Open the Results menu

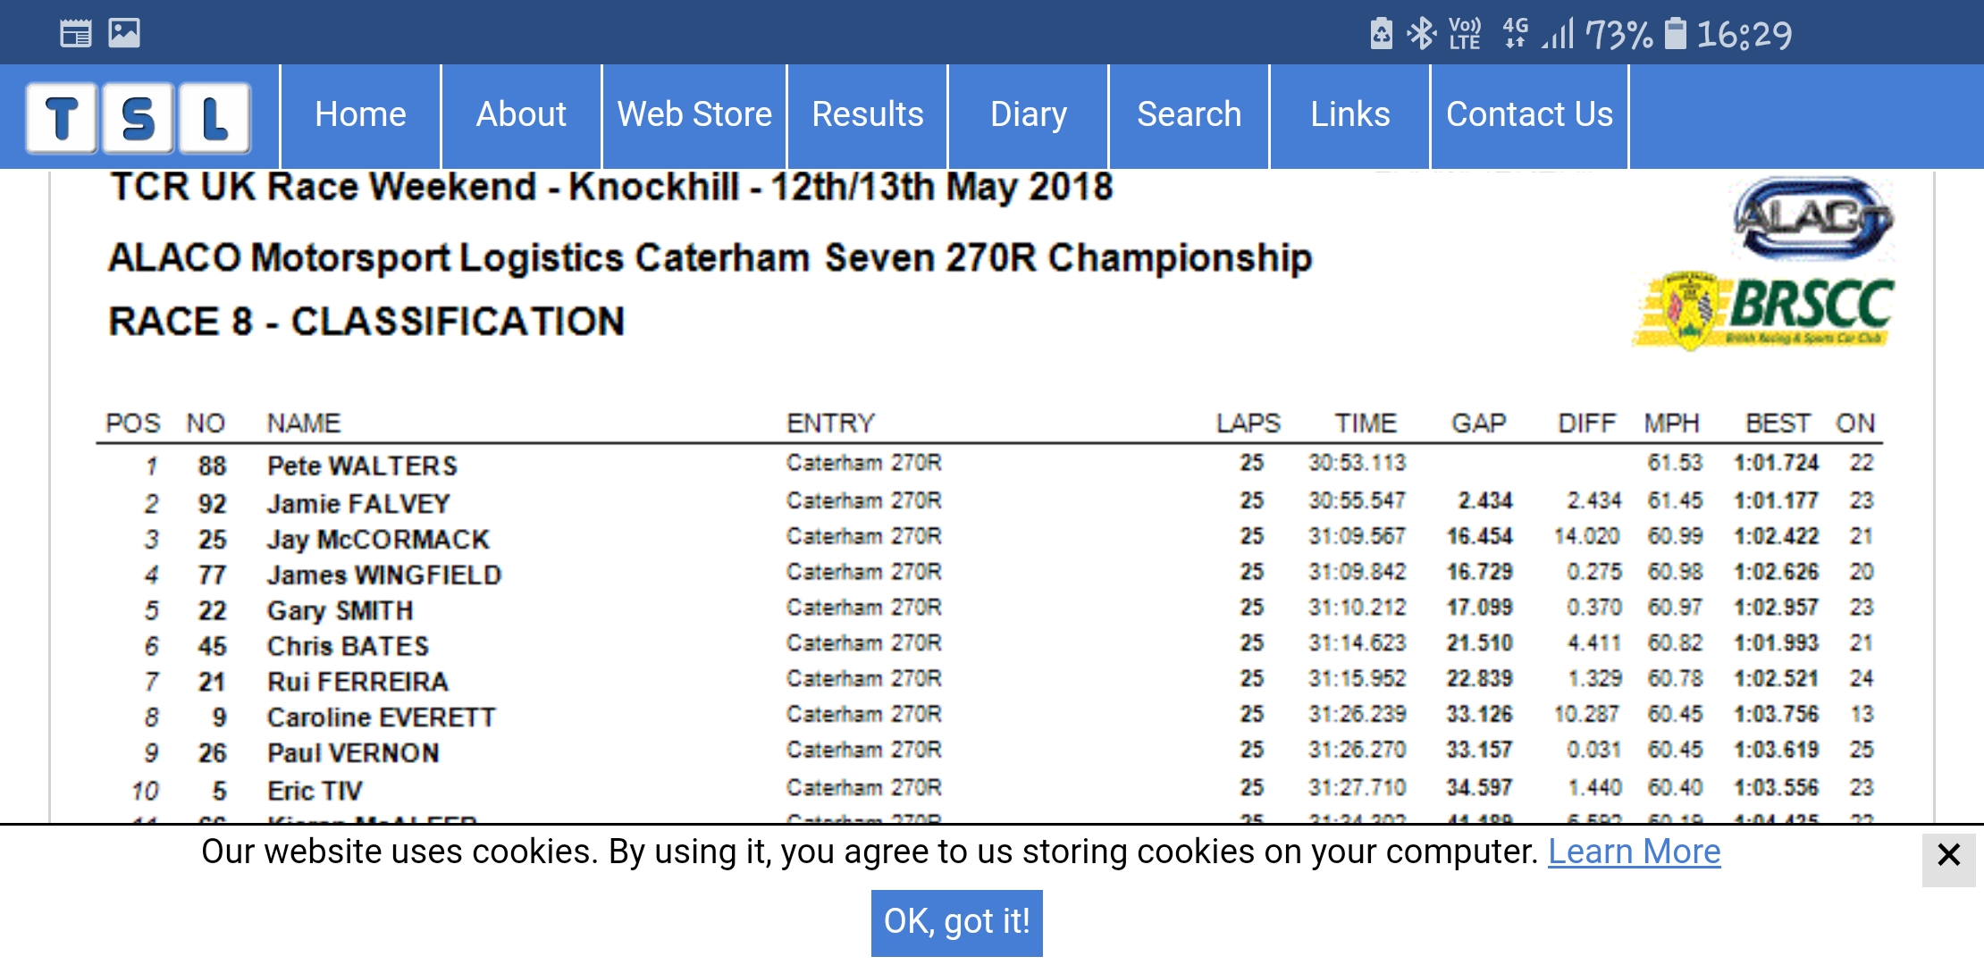867,115
